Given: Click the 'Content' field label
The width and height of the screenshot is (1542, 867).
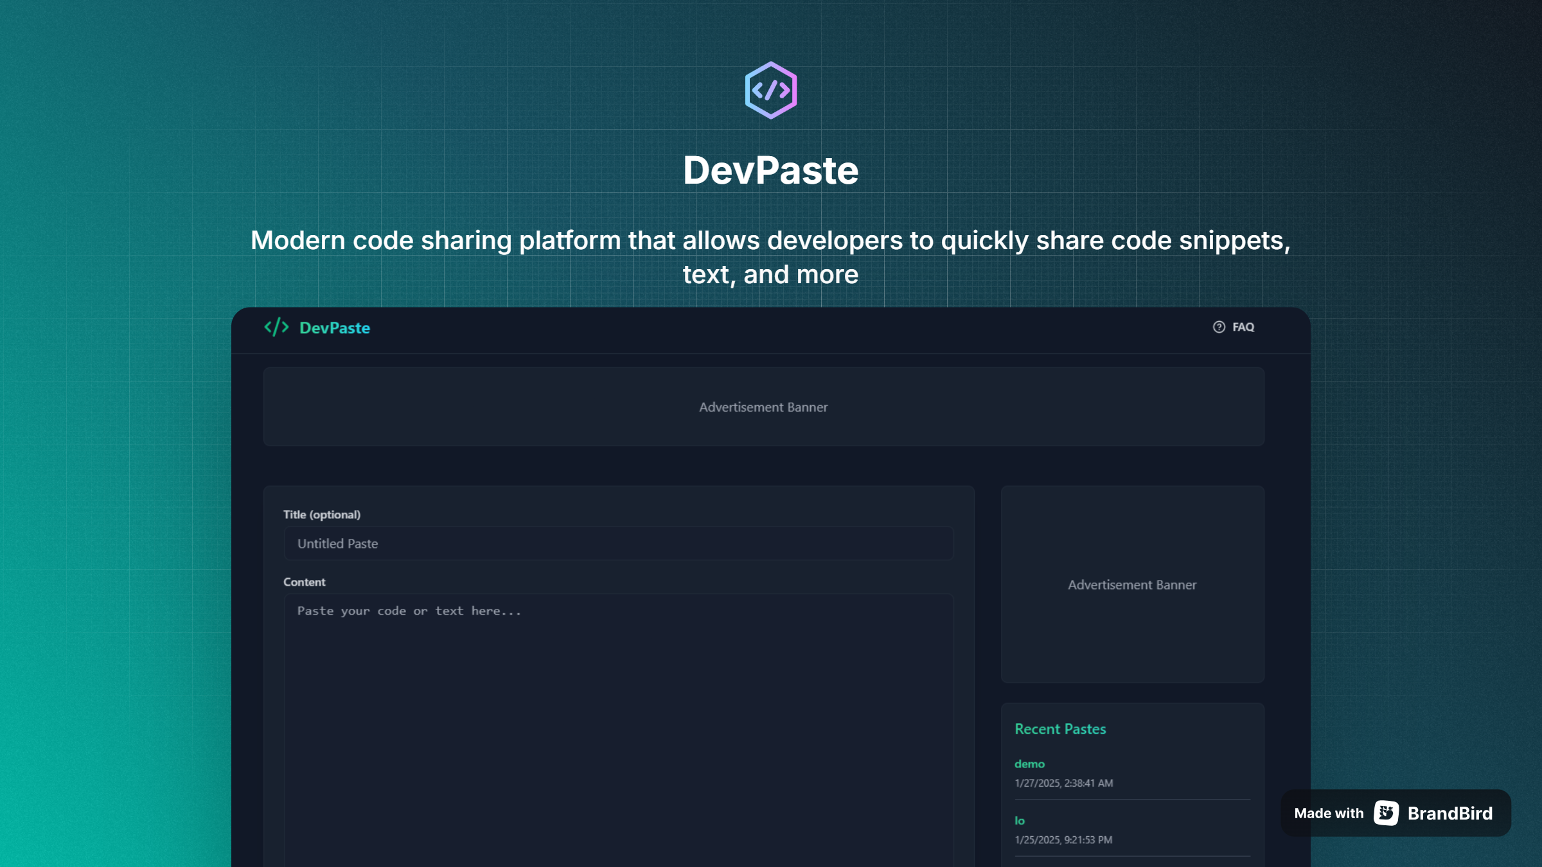Looking at the screenshot, I should [305, 582].
